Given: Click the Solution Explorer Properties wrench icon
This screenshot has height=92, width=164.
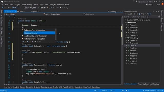Looking at the screenshot, I should click(x=148, y=14).
